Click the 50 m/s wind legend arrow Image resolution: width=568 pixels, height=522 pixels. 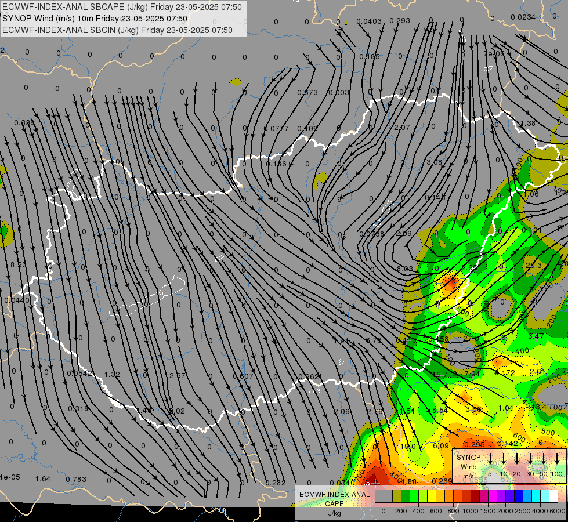[544, 459]
